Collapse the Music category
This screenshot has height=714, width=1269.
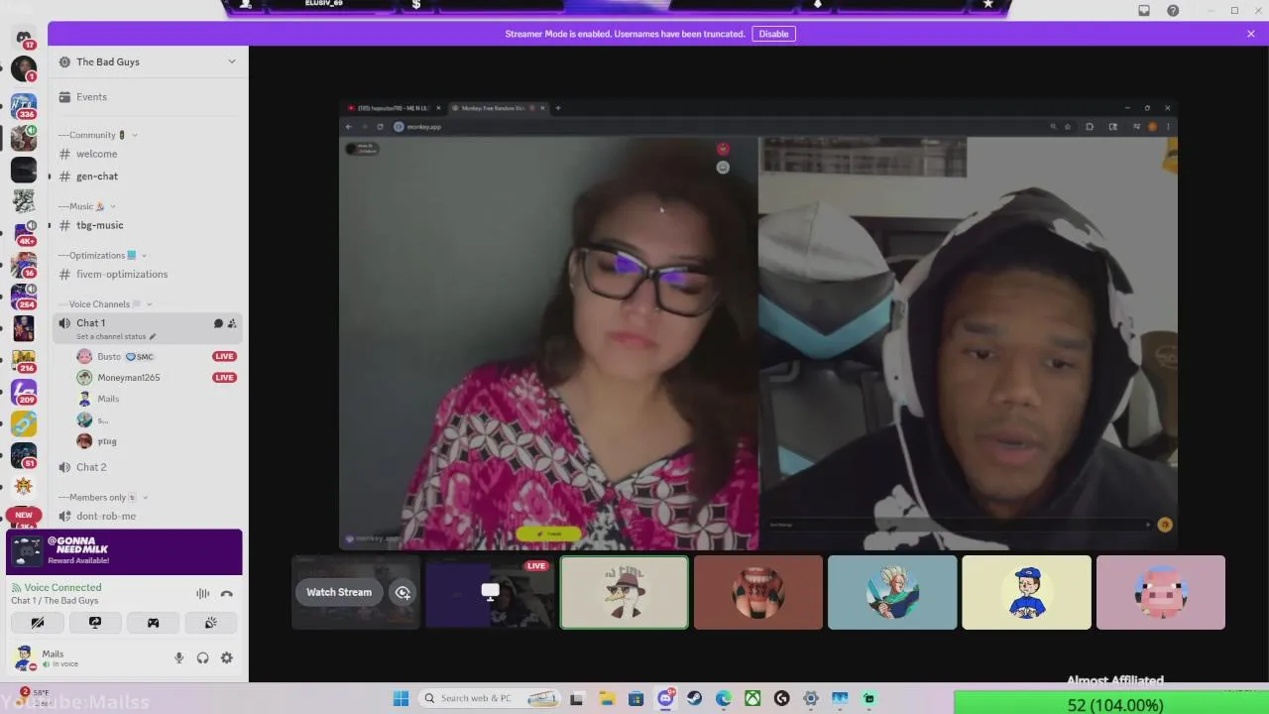point(86,206)
